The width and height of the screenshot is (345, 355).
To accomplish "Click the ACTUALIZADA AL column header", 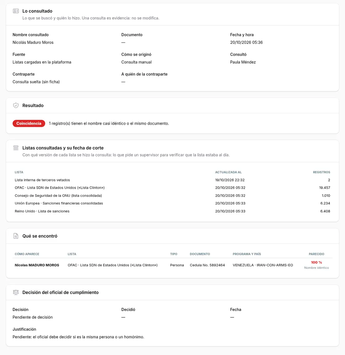I will click(x=228, y=172).
